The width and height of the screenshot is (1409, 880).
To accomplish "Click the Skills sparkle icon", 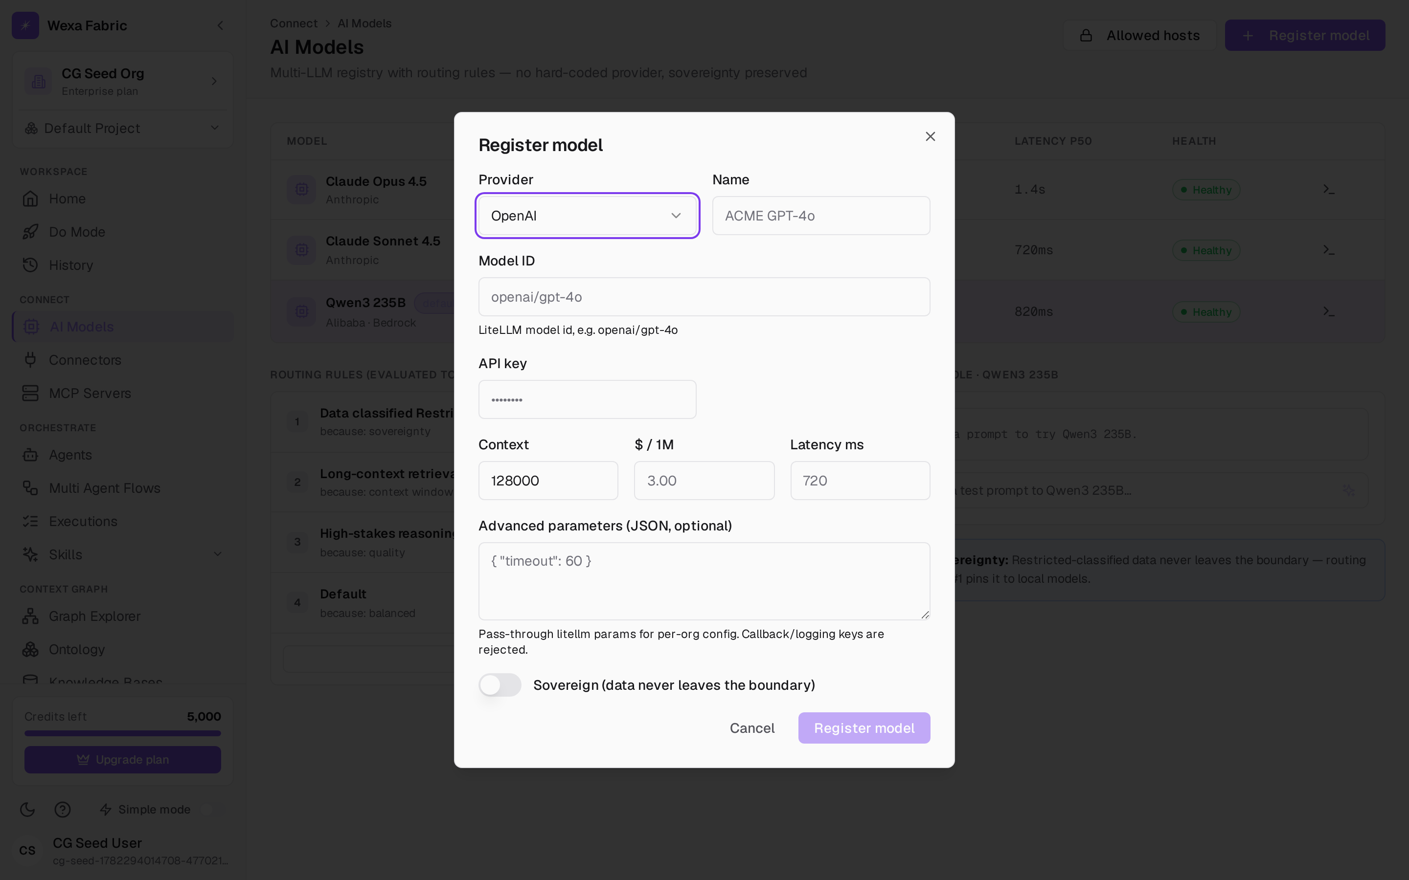I will coord(30,554).
